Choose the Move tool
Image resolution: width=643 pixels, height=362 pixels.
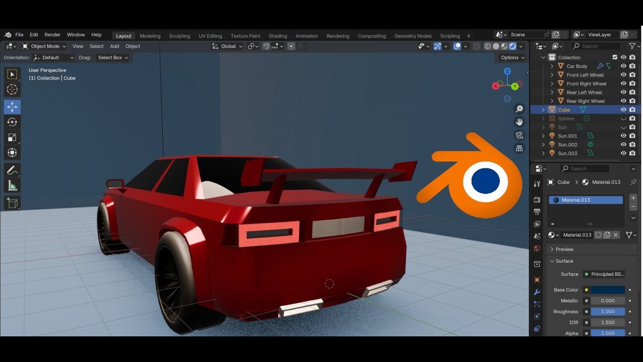13,107
